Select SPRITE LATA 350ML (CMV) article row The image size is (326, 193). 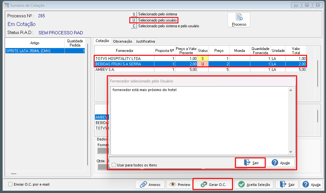[45, 51]
